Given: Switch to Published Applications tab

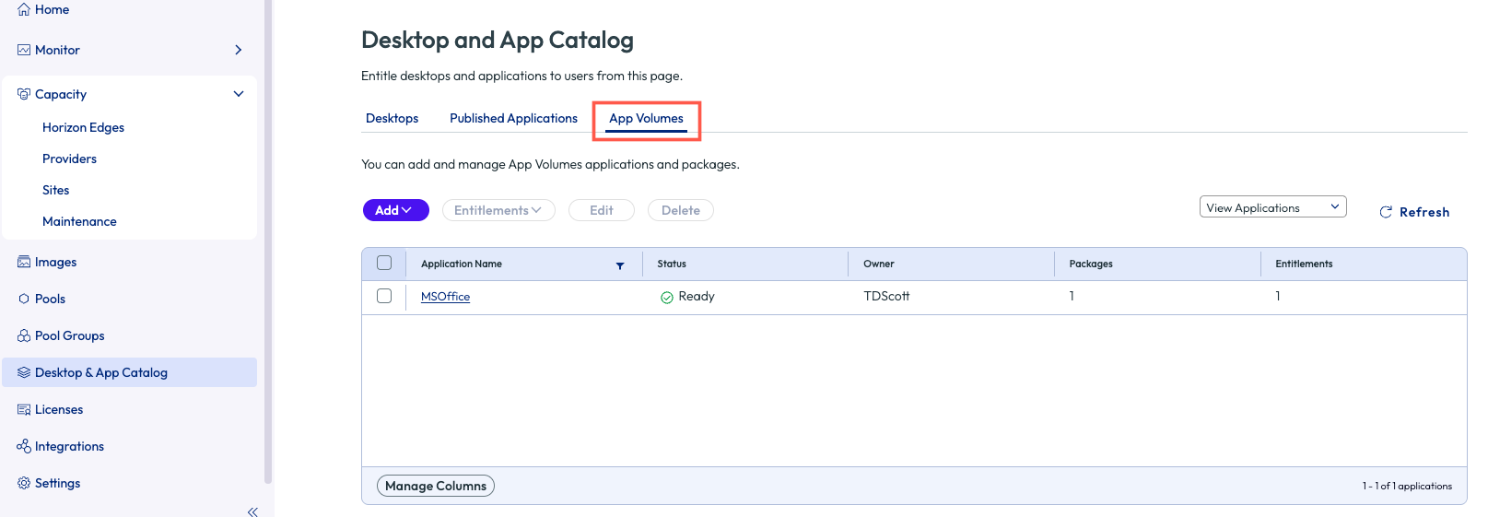Looking at the screenshot, I should pyautogui.click(x=513, y=118).
